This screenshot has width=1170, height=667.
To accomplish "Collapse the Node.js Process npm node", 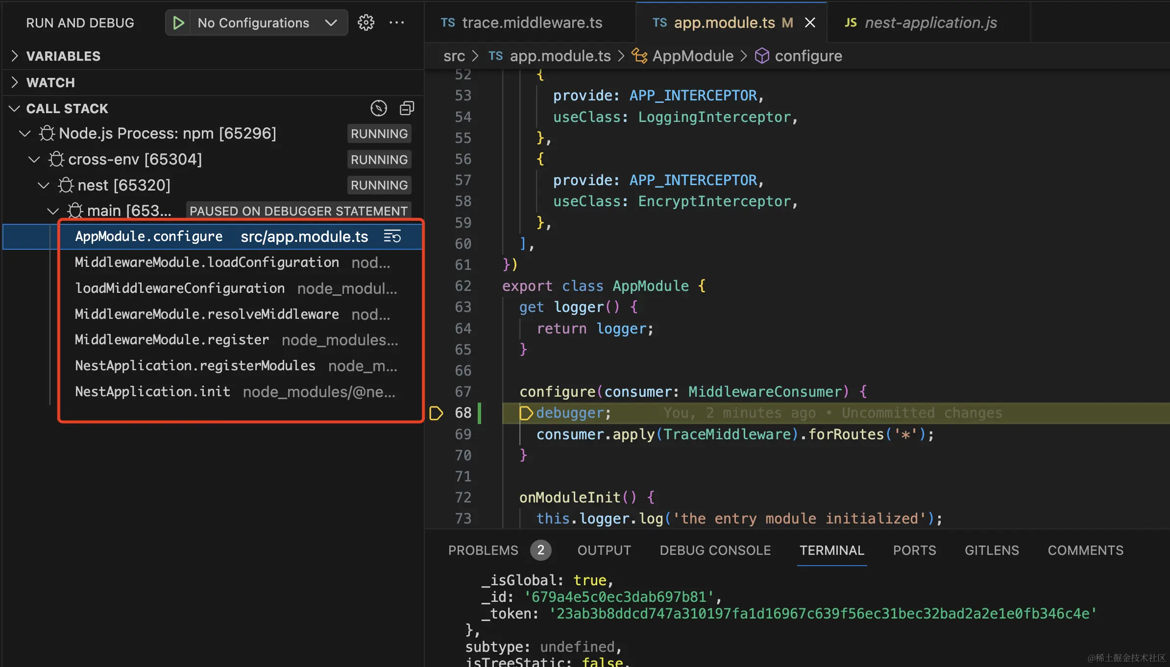I will [x=24, y=133].
